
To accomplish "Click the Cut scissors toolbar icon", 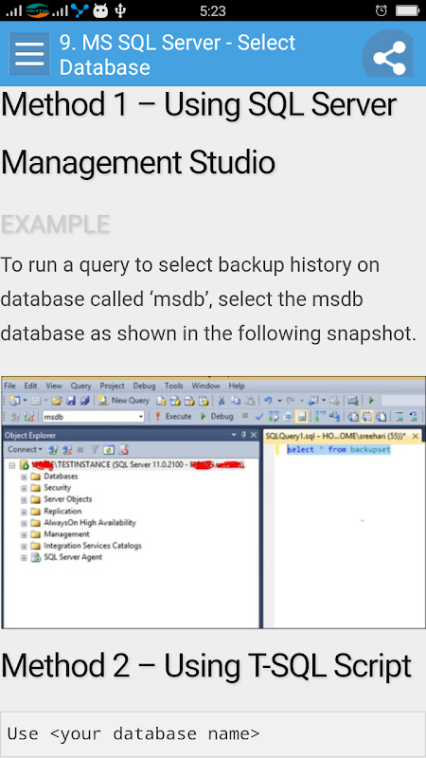I will tap(222, 400).
